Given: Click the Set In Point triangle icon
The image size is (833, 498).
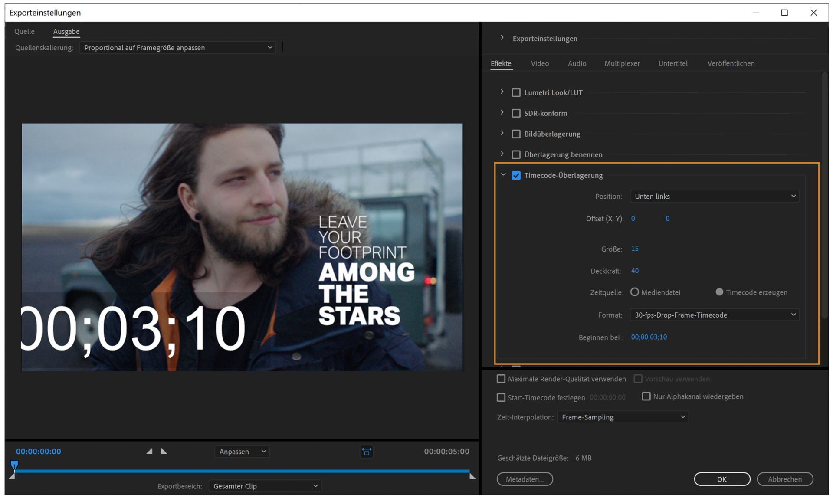Looking at the screenshot, I should pos(149,451).
